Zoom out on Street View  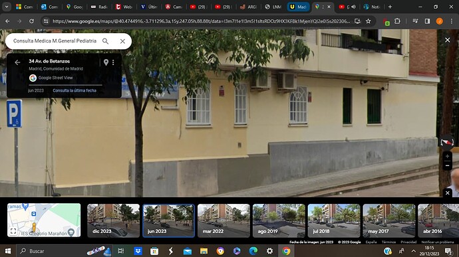click(x=447, y=166)
